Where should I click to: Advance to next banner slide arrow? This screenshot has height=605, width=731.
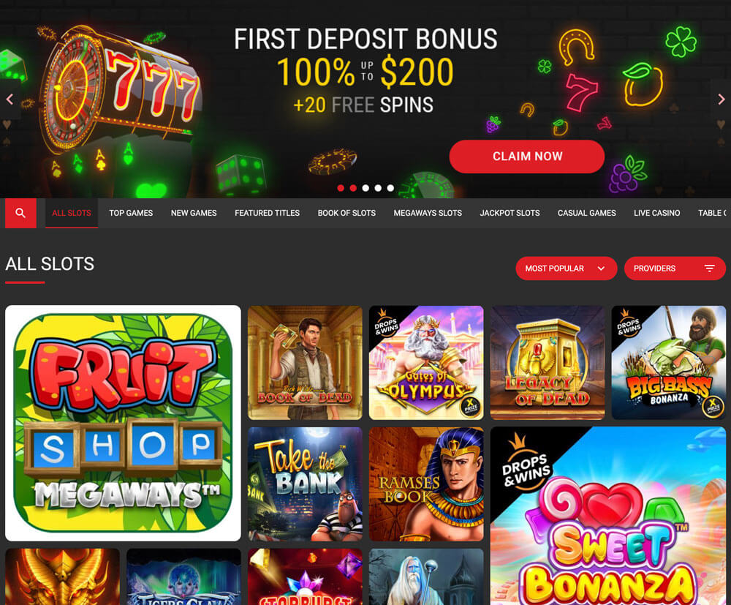721,99
